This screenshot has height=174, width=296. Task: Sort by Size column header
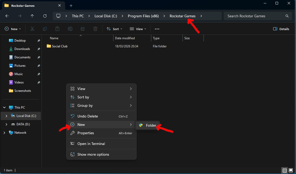point(187,38)
